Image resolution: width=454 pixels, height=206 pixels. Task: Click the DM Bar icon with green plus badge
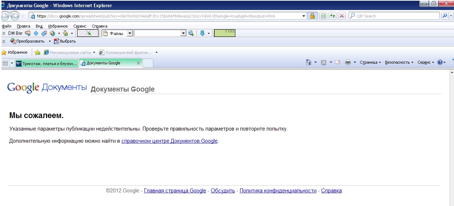click(65, 33)
